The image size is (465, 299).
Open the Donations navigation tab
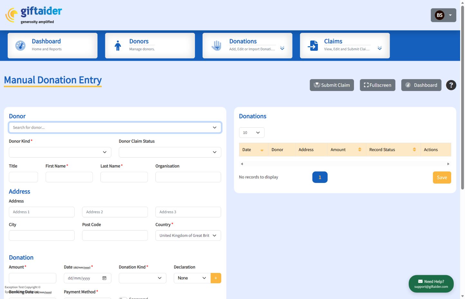(247, 46)
